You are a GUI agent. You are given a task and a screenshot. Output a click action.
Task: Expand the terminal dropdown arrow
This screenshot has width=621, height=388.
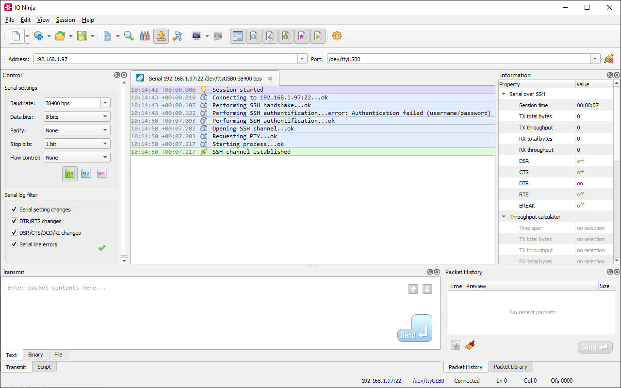(x=207, y=36)
